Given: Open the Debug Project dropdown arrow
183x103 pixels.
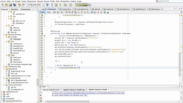Looking at the screenshot, I should coord(68,5).
